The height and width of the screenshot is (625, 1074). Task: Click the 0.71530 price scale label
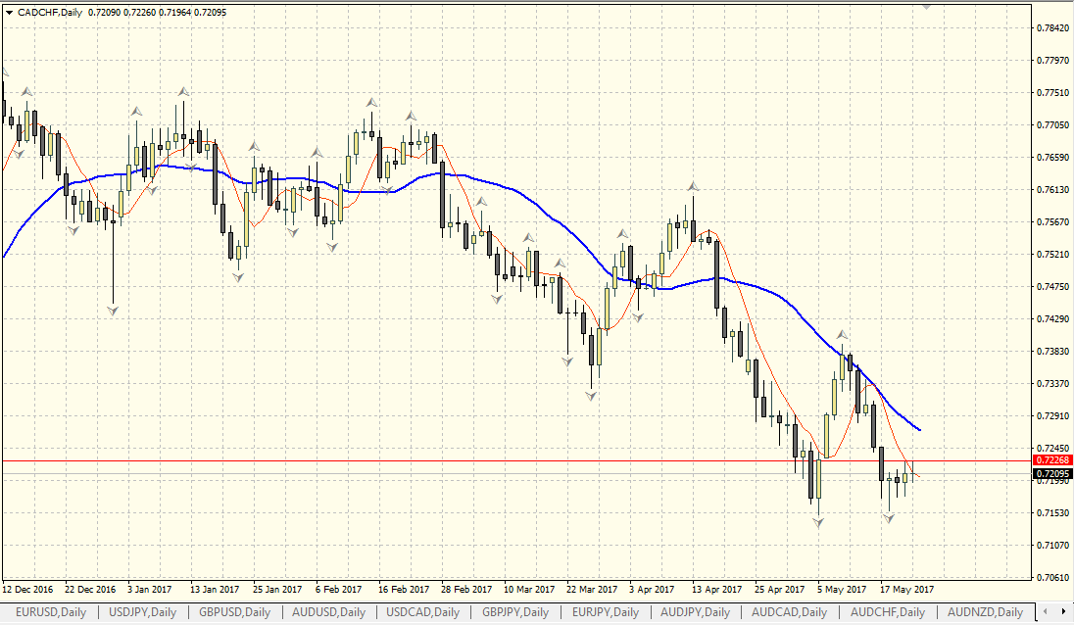(x=1052, y=512)
